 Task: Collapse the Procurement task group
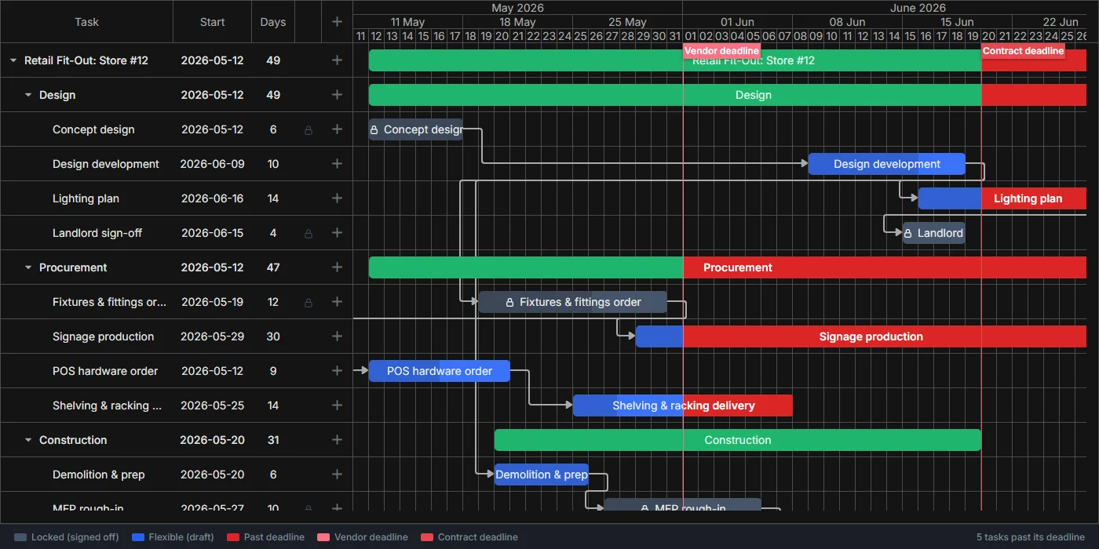click(28, 267)
